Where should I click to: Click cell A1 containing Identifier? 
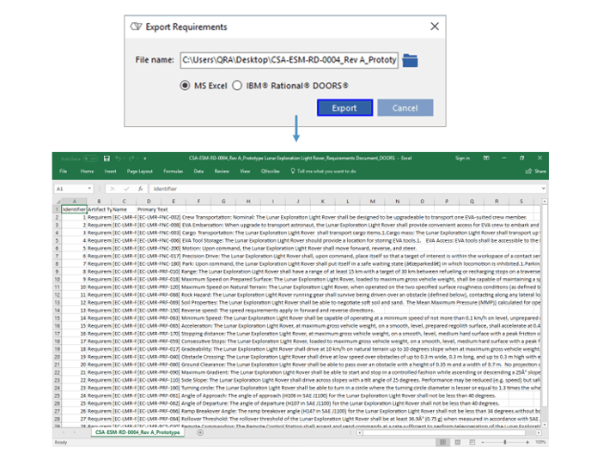point(74,209)
